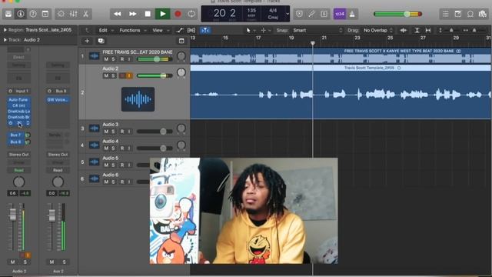Toggle the purple Count-in 1234 button
The image size is (492, 277).
[340, 14]
